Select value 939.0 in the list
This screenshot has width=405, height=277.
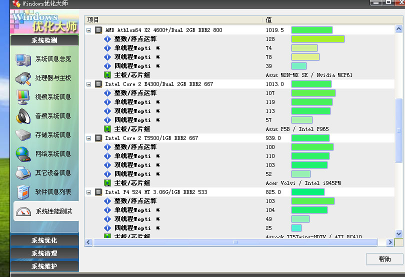(x=273, y=138)
